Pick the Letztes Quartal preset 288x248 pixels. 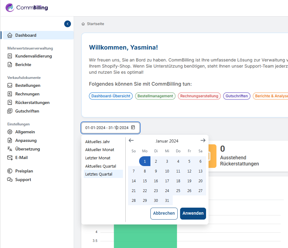click(99, 174)
